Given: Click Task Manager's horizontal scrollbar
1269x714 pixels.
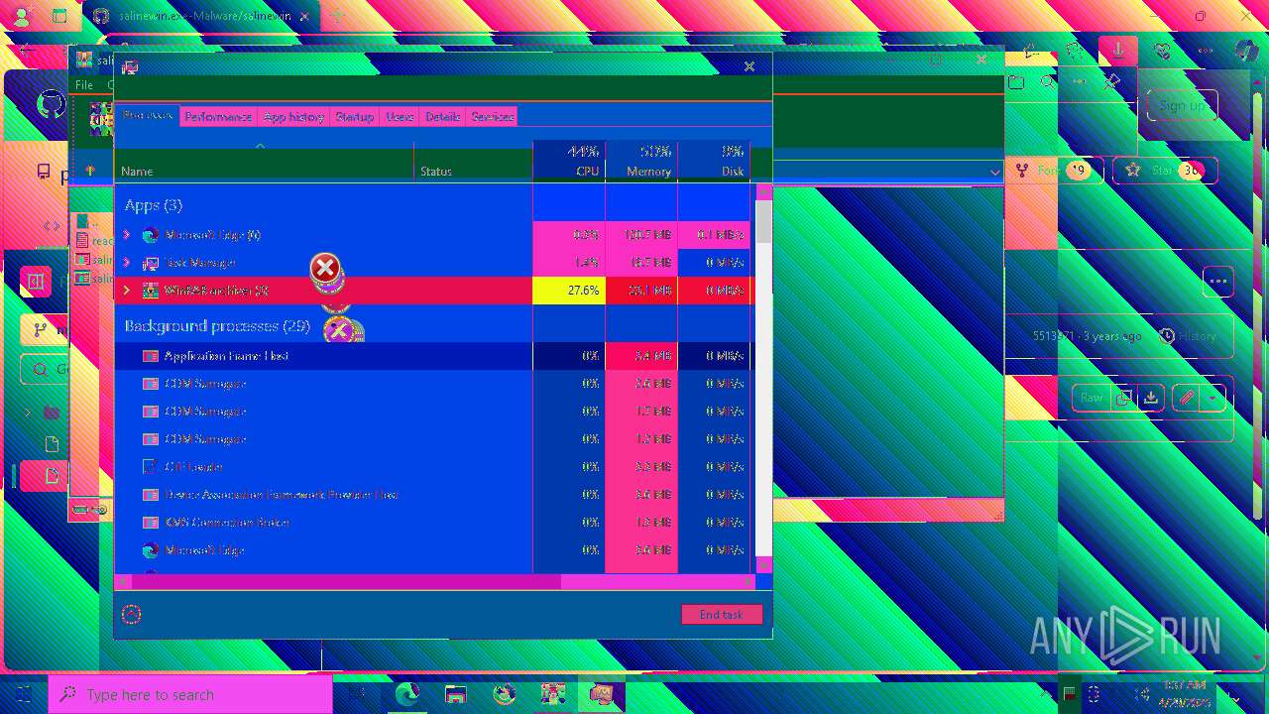Looking at the screenshot, I should [434, 582].
